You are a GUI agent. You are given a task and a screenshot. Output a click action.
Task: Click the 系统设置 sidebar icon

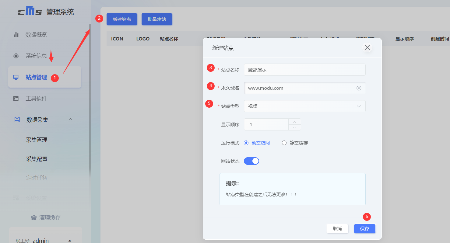pyautogui.click(x=16, y=198)
